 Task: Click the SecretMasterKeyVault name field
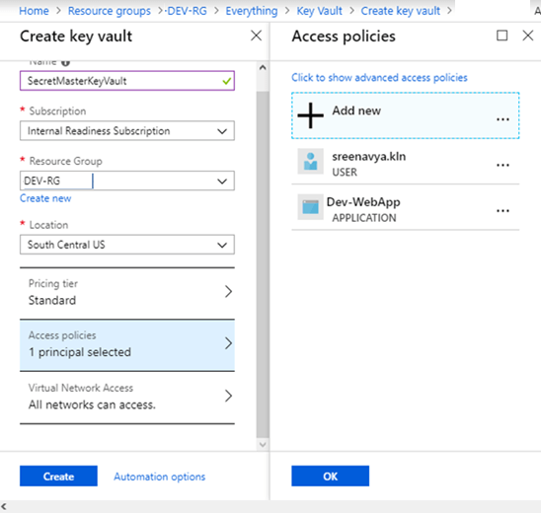(127, 81)
